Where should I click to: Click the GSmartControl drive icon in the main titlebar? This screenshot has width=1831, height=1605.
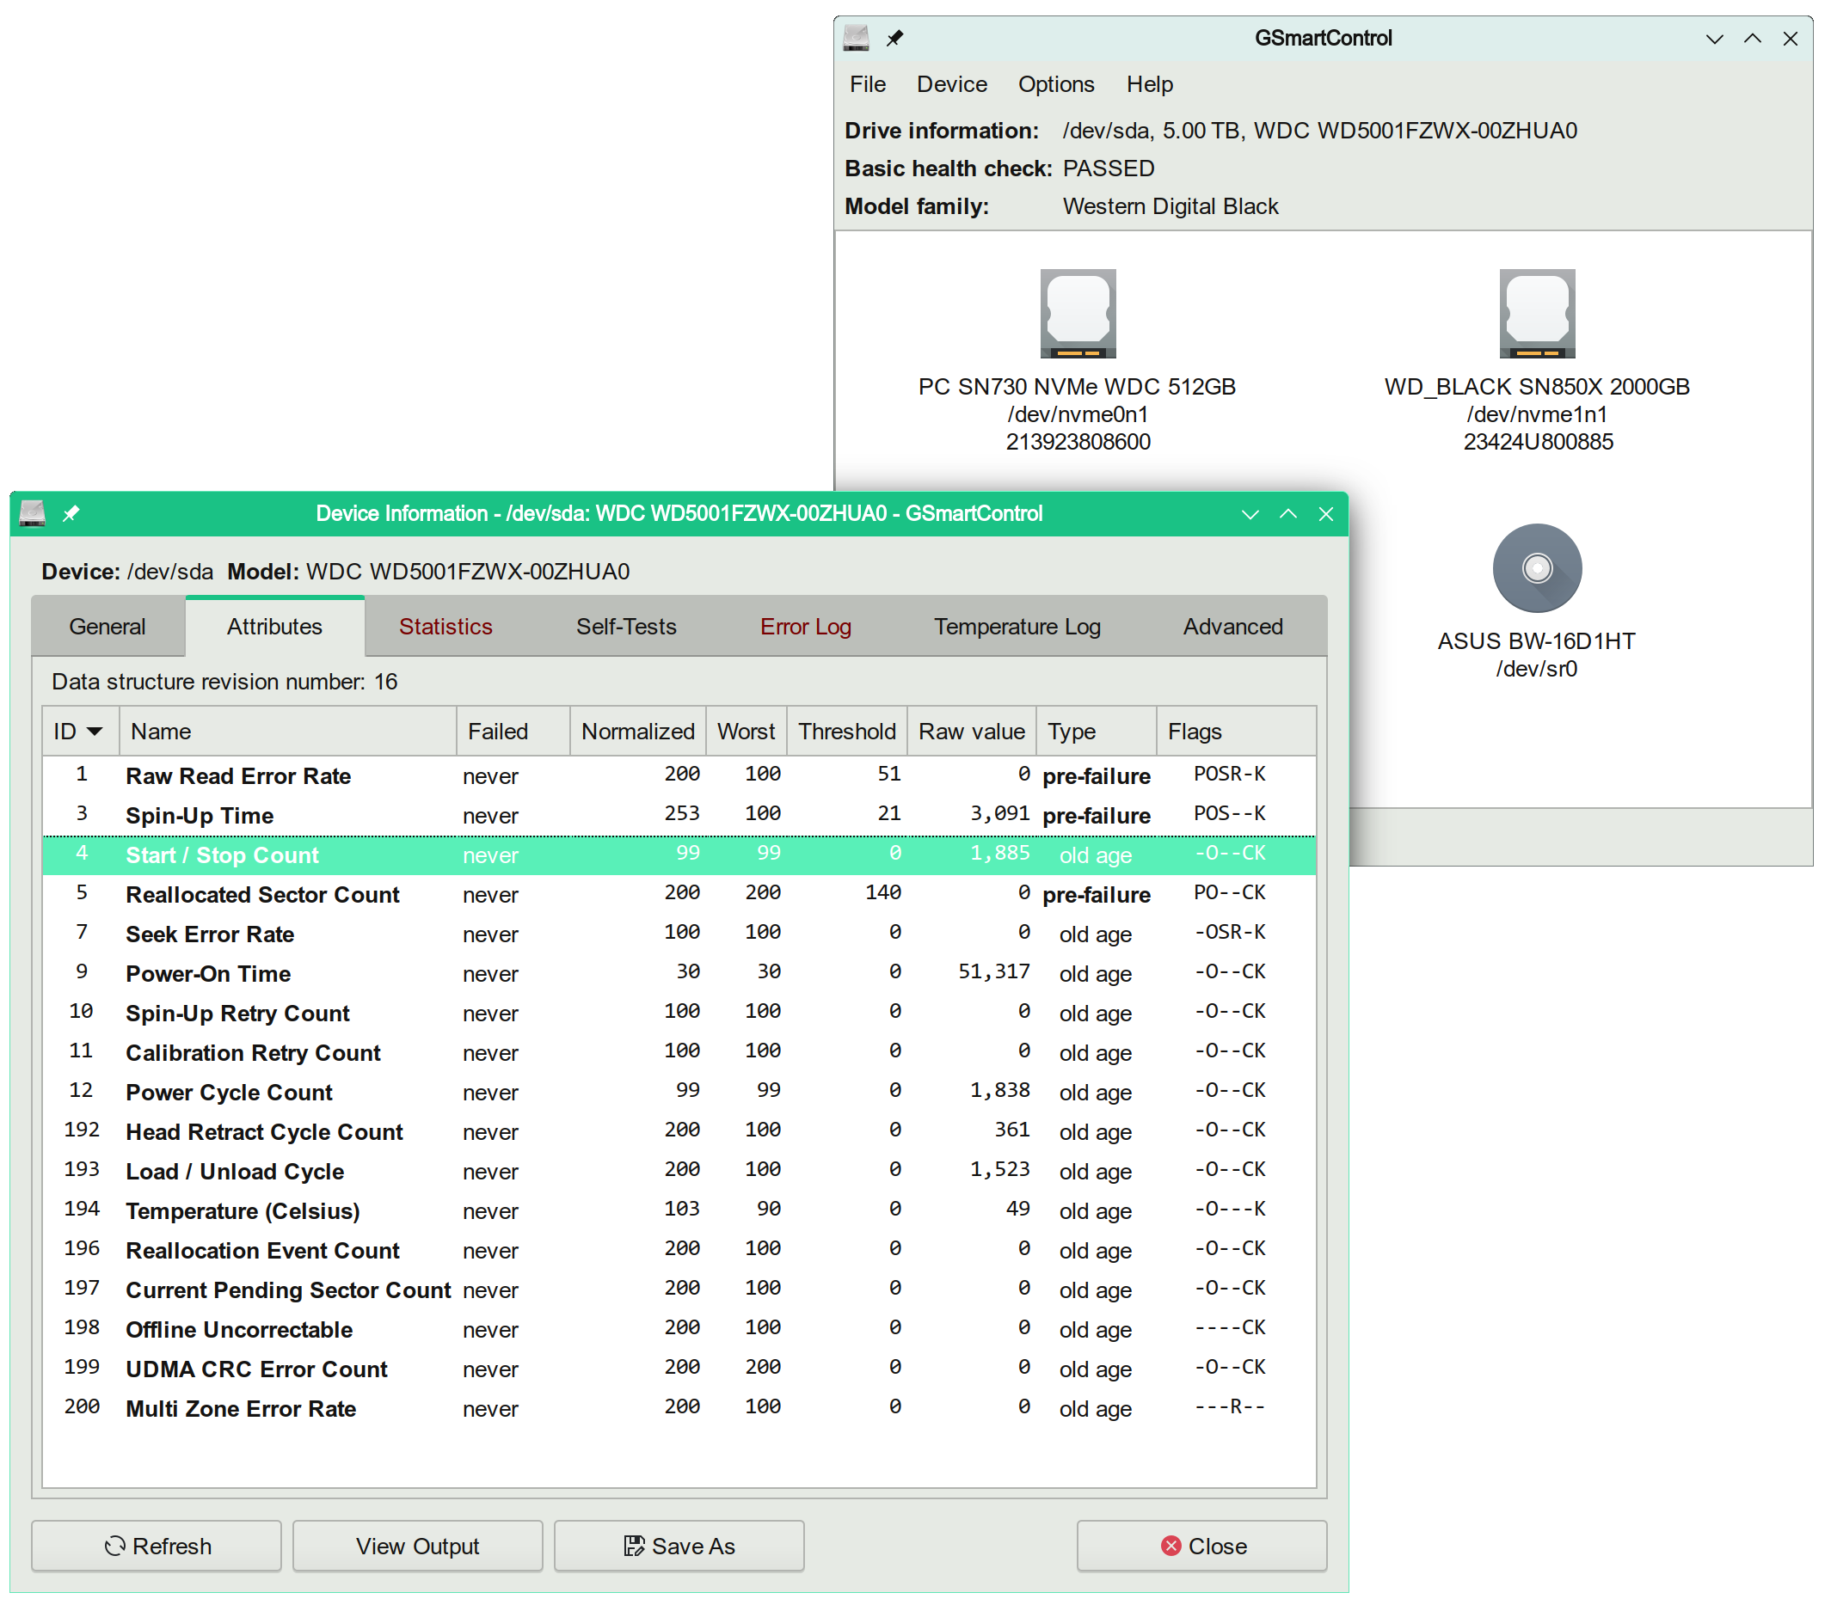click(x=857, y=39)
